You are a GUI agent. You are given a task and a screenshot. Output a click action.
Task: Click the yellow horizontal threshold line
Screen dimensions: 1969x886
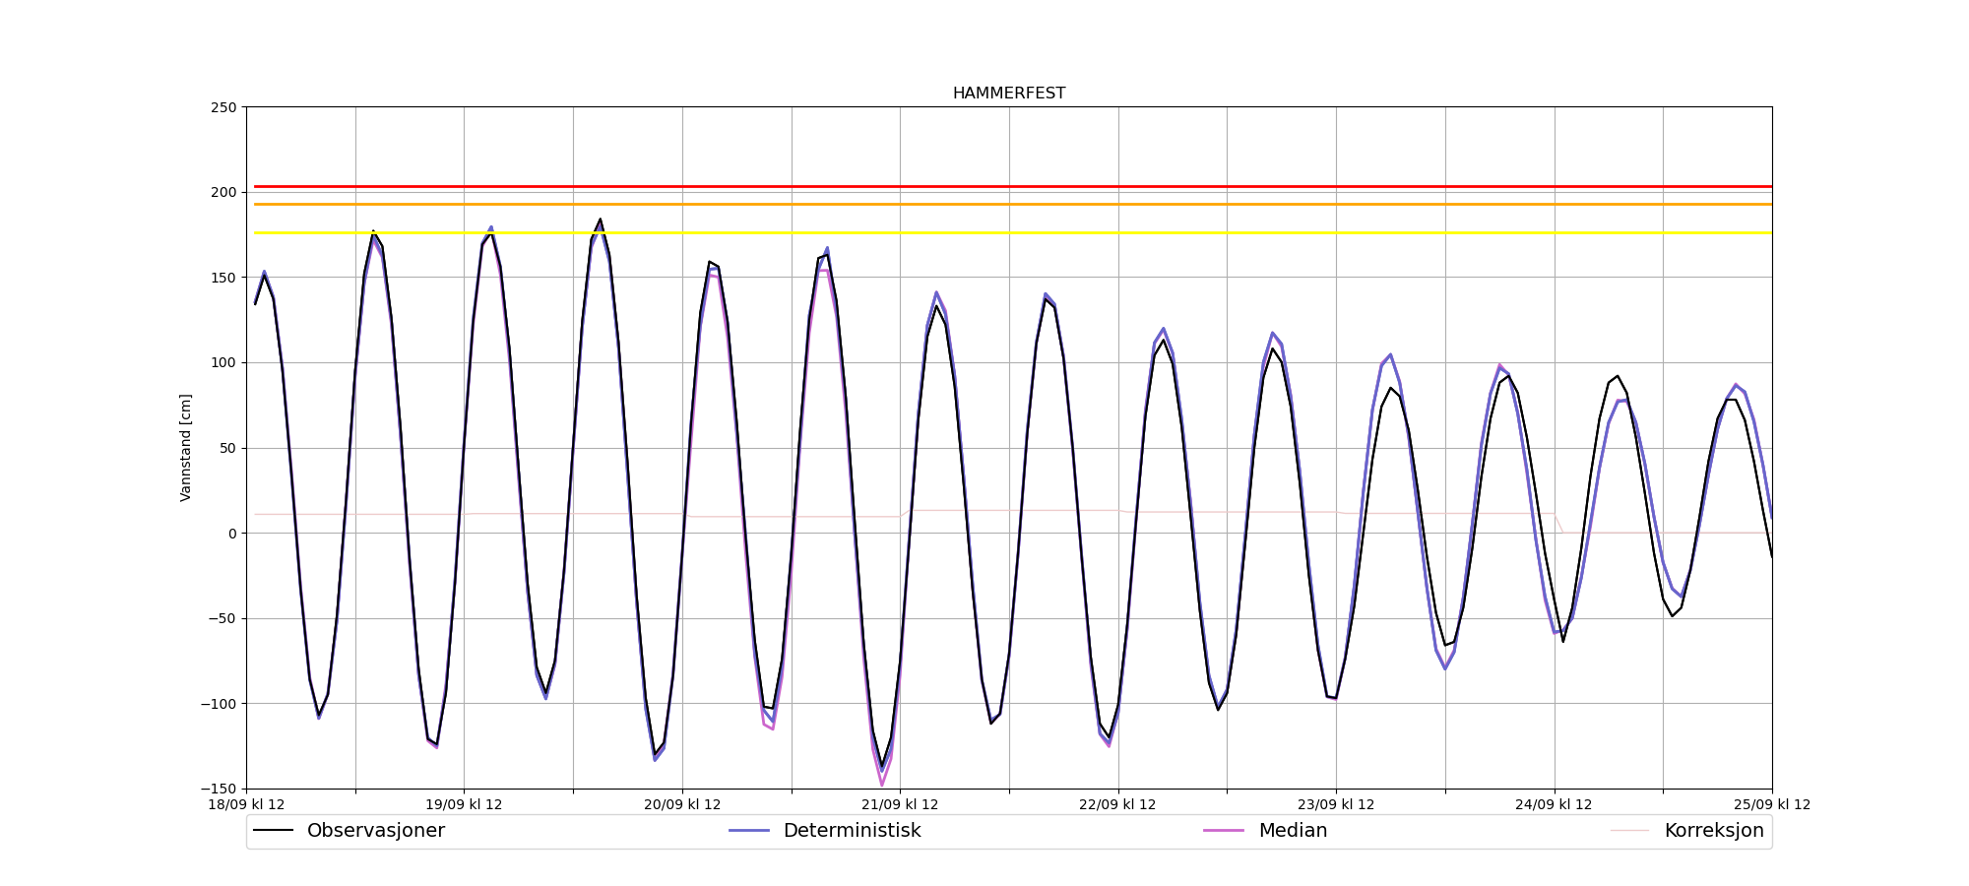(x=1013, y=232)
